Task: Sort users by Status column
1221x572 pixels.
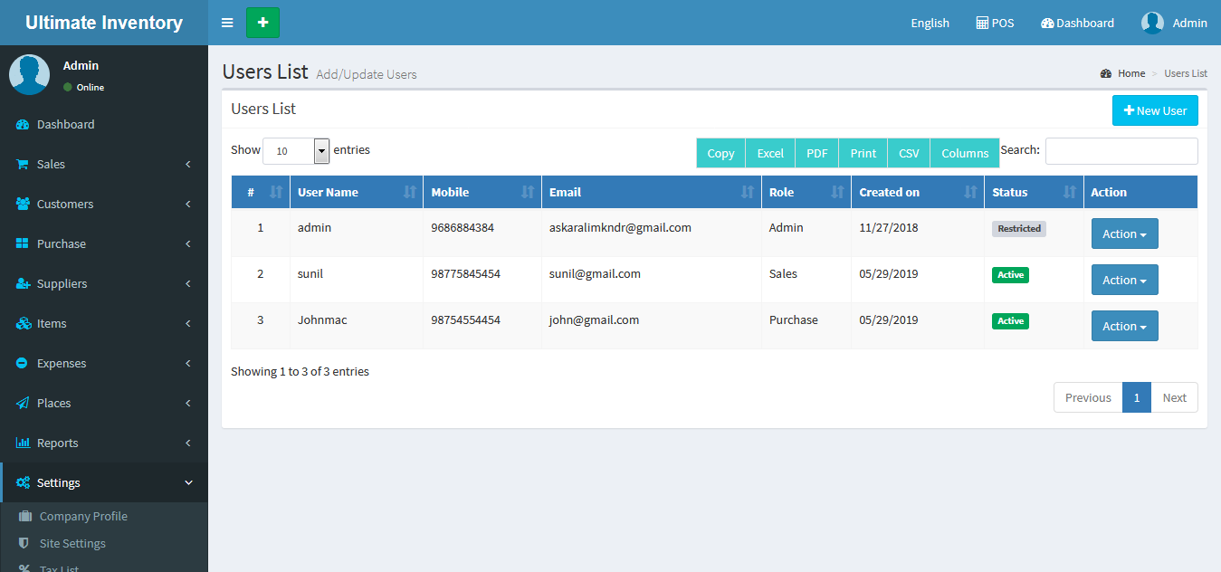Action: pyautogui.click(x=1033, y=192)
